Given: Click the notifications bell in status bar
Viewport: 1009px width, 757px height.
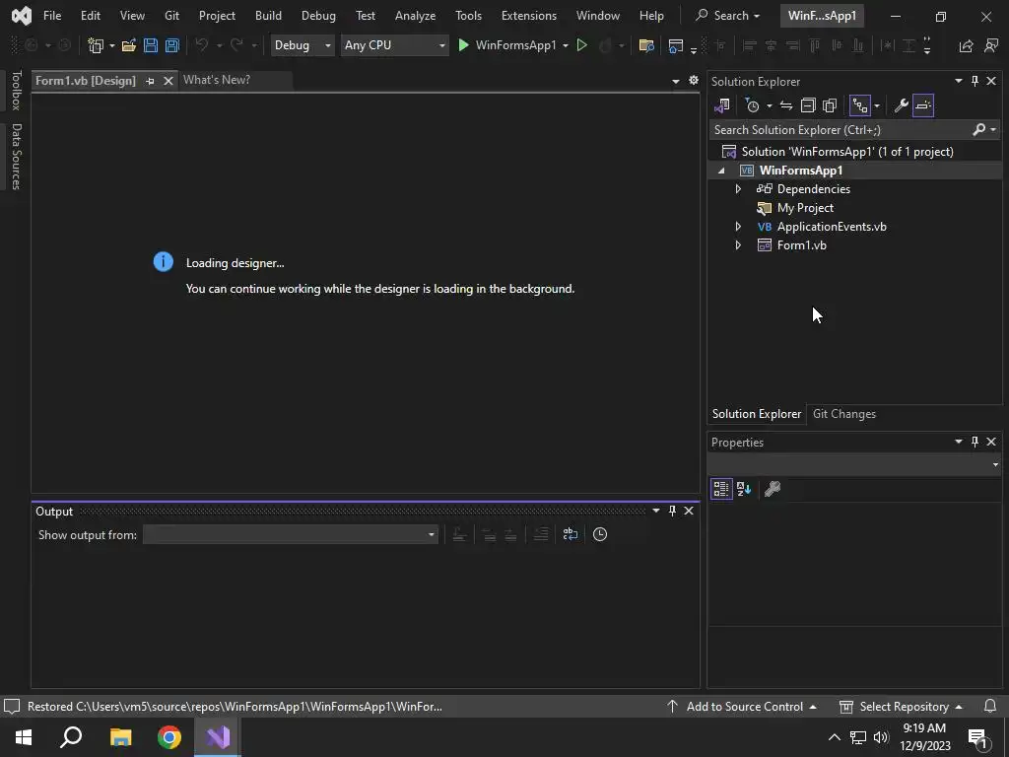Looking at the screenshot, I should (x=990, y=706).
